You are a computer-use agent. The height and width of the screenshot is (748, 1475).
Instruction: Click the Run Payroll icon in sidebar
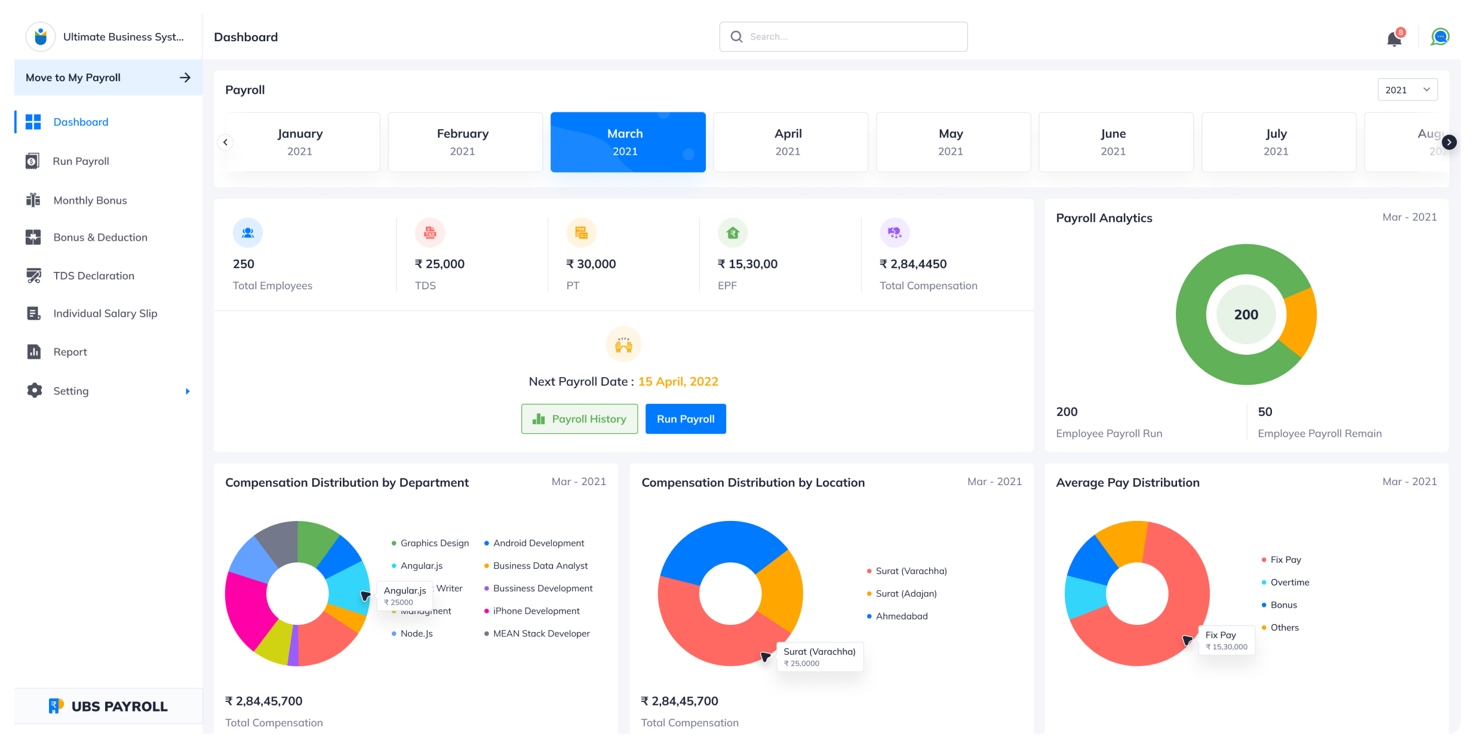[32, 160]
